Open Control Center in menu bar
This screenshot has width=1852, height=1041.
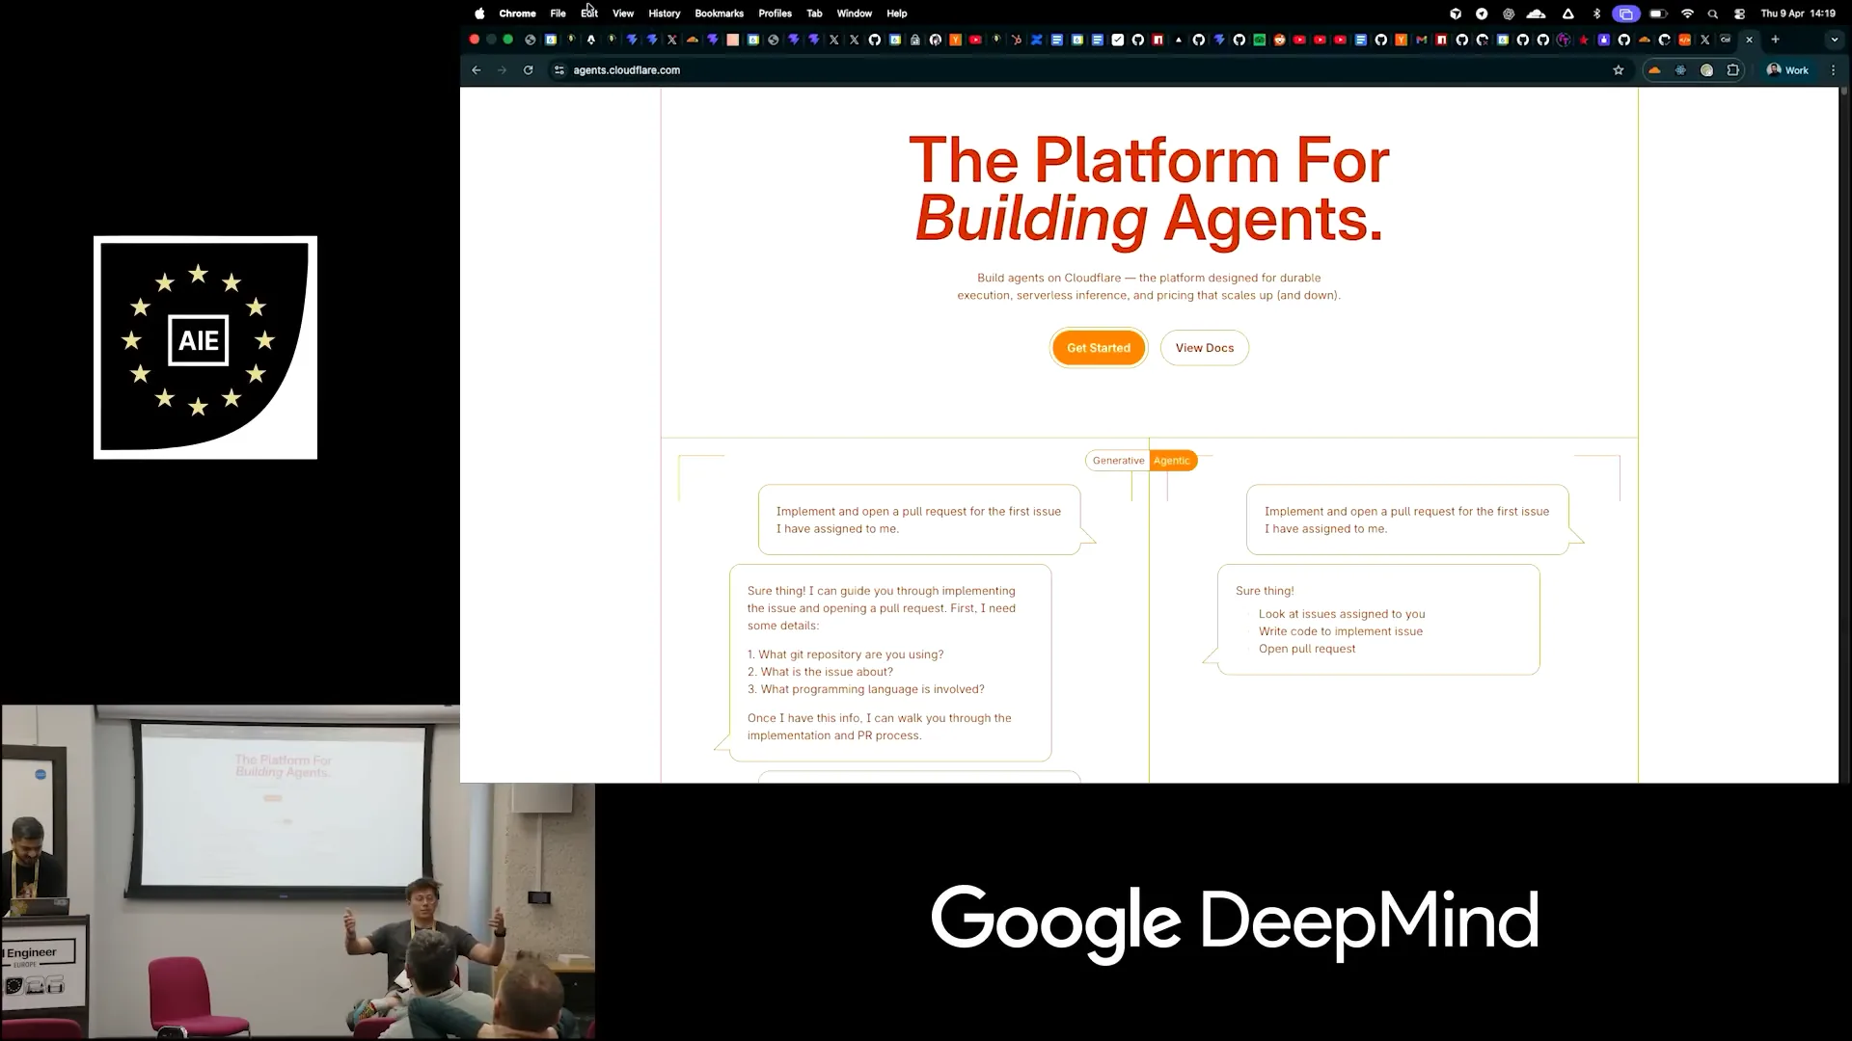[1739, 13]
